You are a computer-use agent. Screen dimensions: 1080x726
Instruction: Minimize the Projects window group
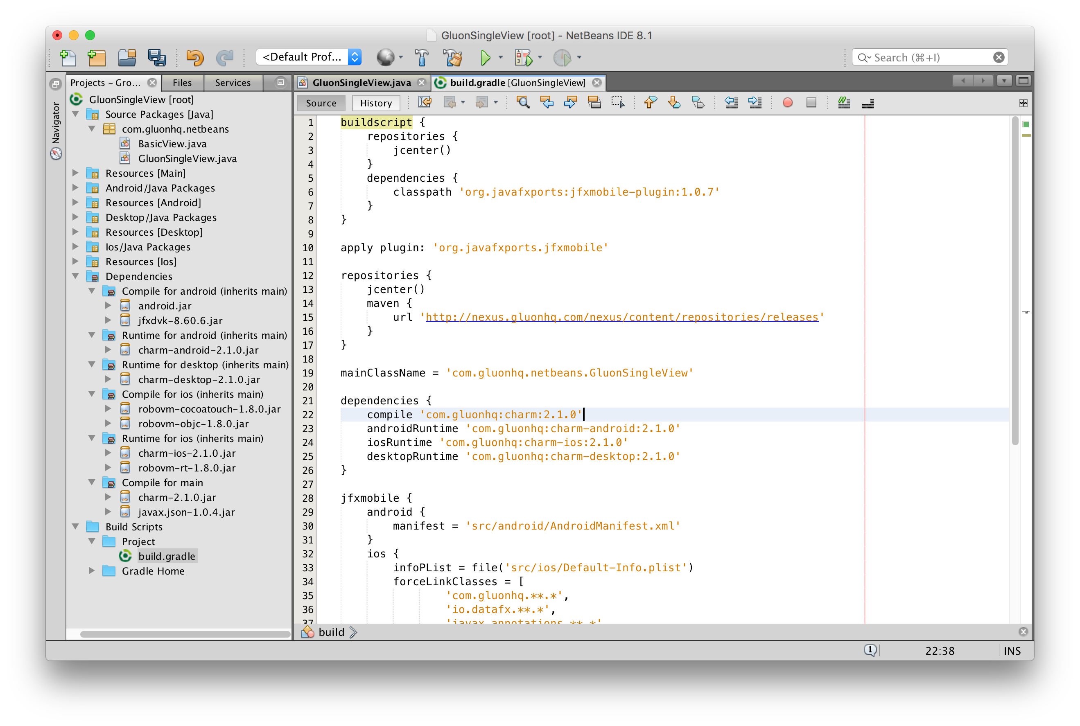(280, 82)
